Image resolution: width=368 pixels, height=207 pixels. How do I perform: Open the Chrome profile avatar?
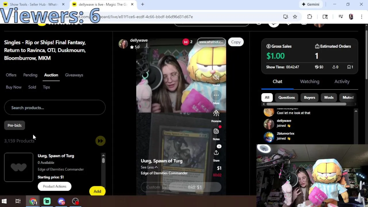point(351,17)
